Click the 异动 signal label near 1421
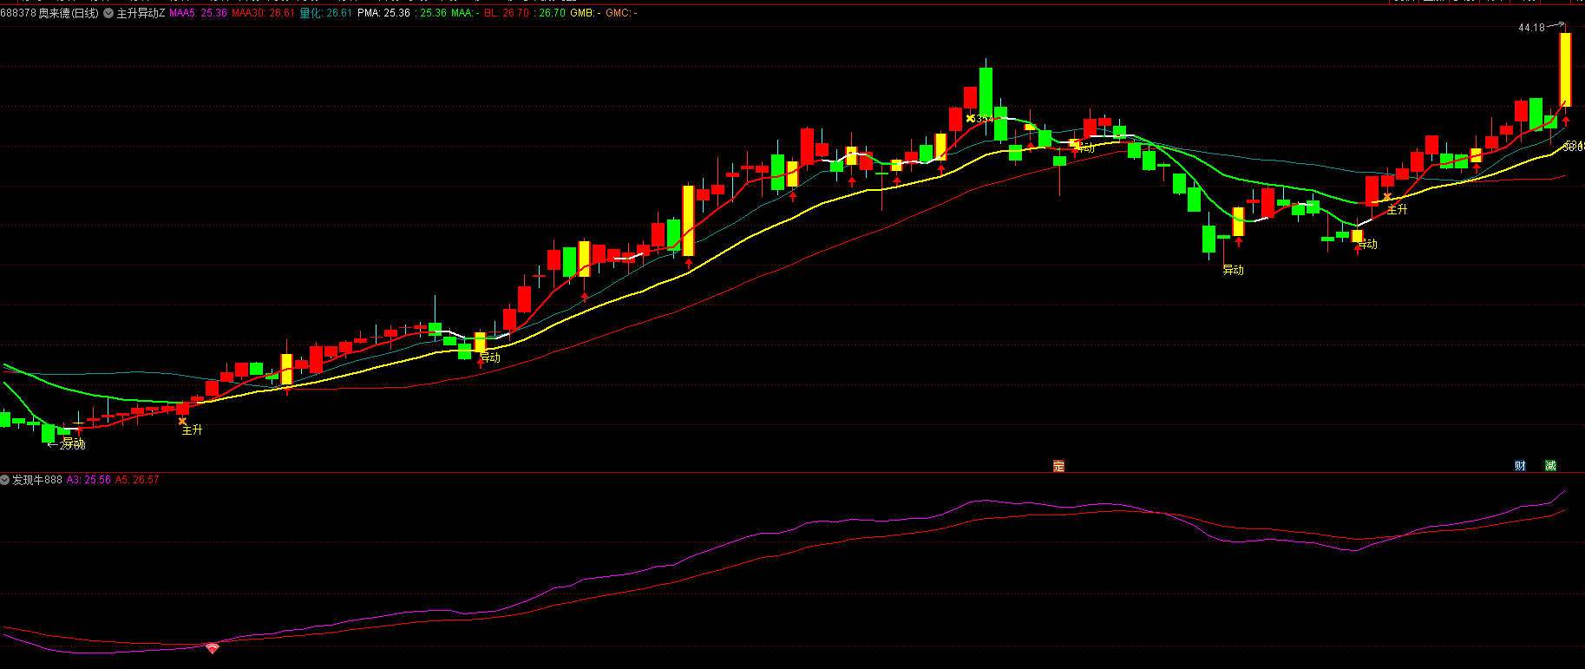The height and width of the screenshot is (669, 1585). [x=1233, y=270]
